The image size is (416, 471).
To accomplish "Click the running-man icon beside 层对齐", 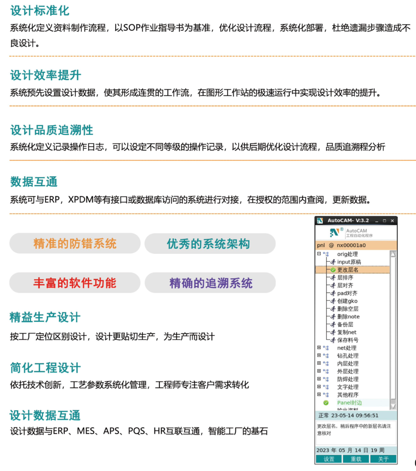I will coord(333,285).
